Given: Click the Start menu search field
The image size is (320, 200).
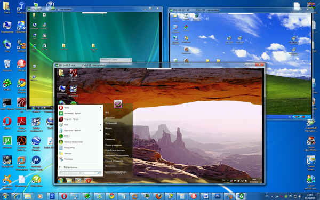Looking at the screenshot, I should coord(80,173).
